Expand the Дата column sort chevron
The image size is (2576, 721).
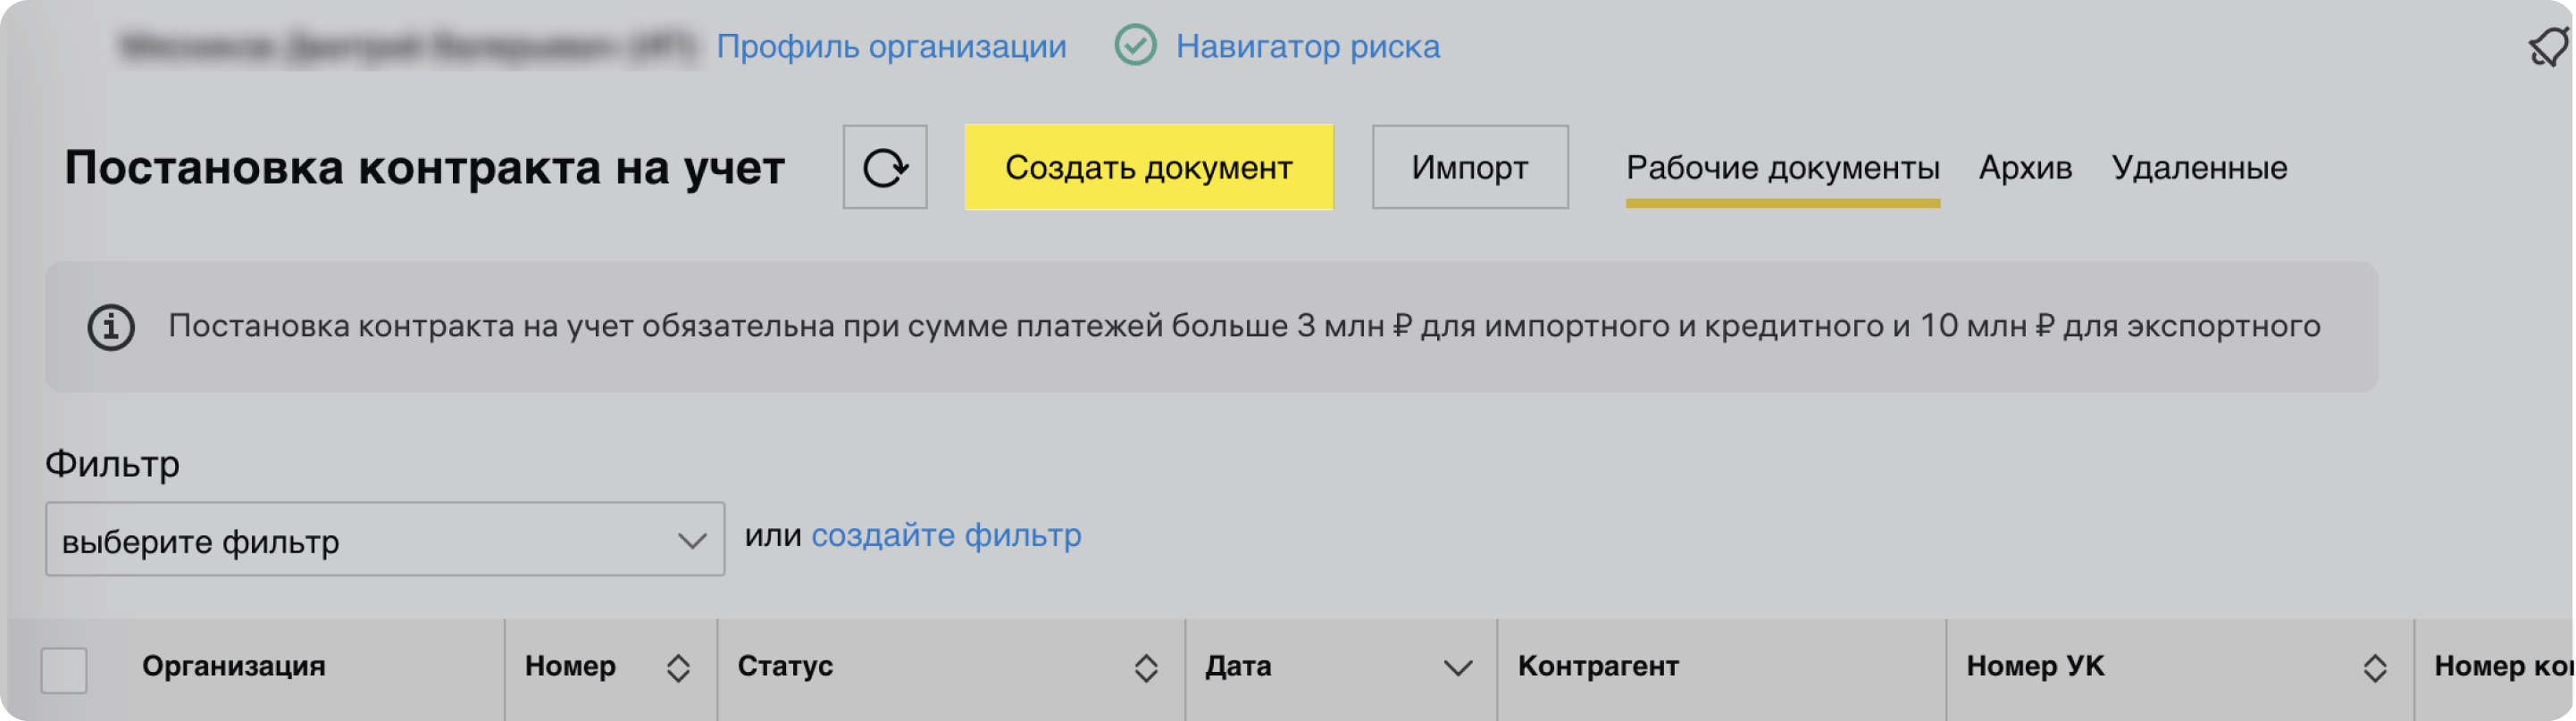[x=1458, y=668]
